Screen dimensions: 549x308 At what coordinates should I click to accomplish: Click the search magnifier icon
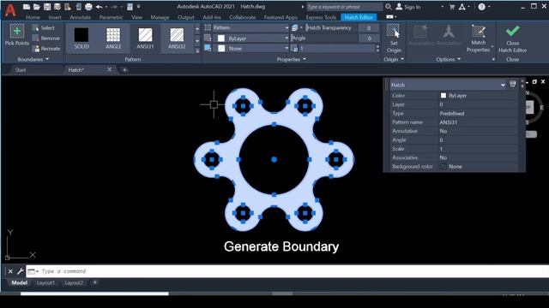[x=389, y=7]
